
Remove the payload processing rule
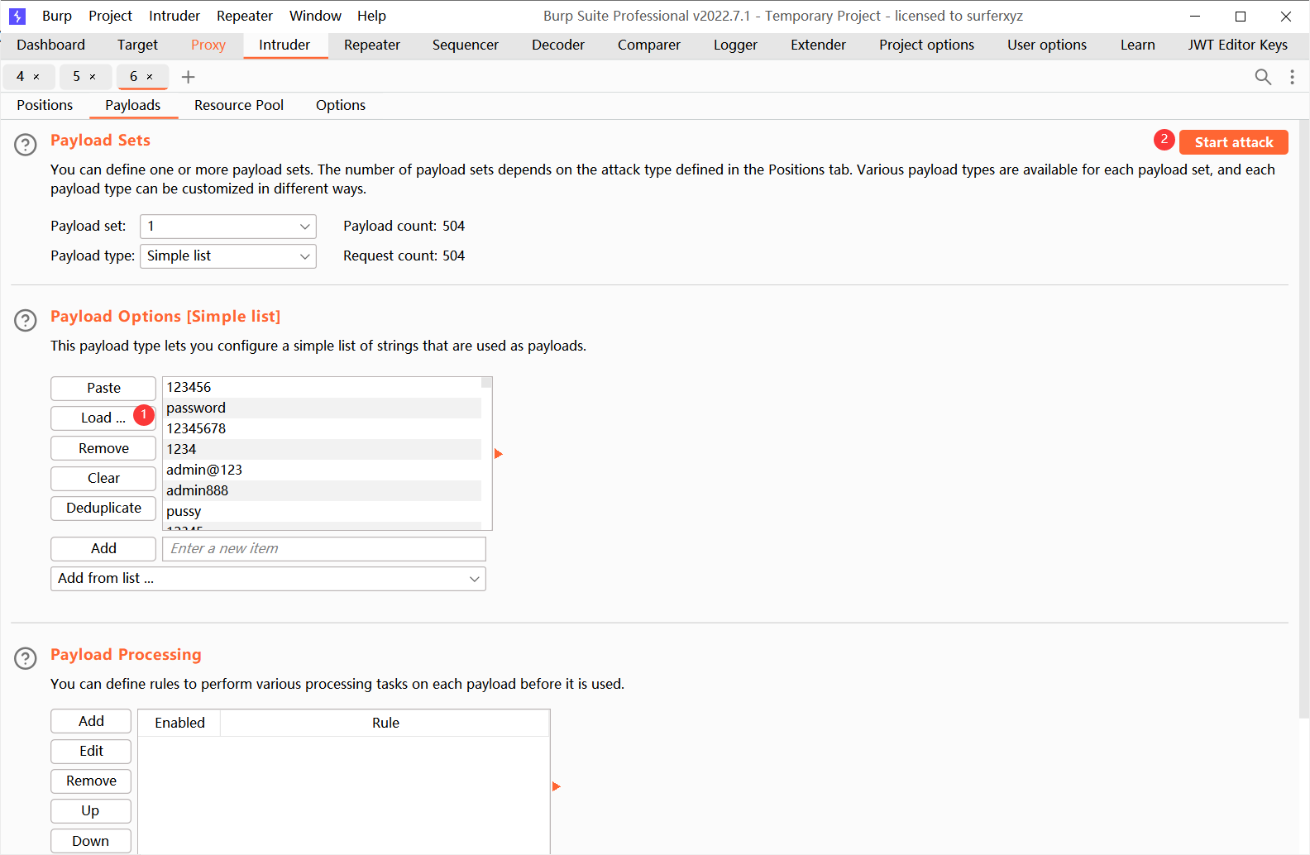point(91,781)
